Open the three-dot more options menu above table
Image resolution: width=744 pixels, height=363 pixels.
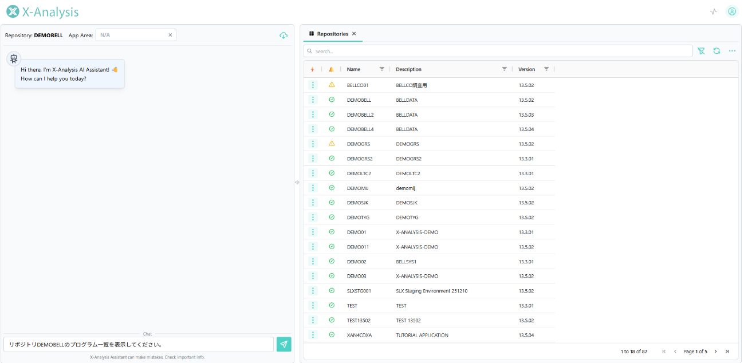tap(732, 51)
